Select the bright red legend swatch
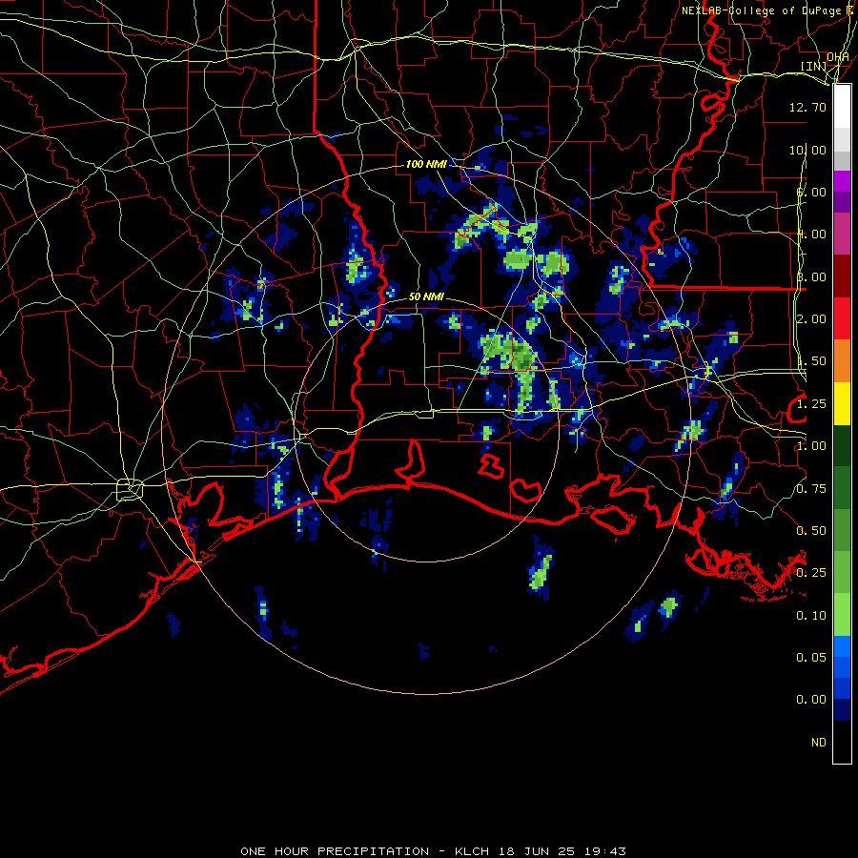858x858 pixels. (842, 318)
